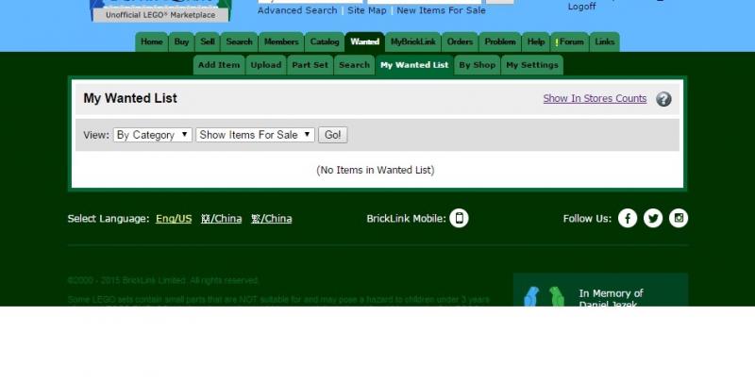This screenshot has width=755, height=382.
Task: Visit BrickLink's Facebook page icon
Action: tap(628, 219)
